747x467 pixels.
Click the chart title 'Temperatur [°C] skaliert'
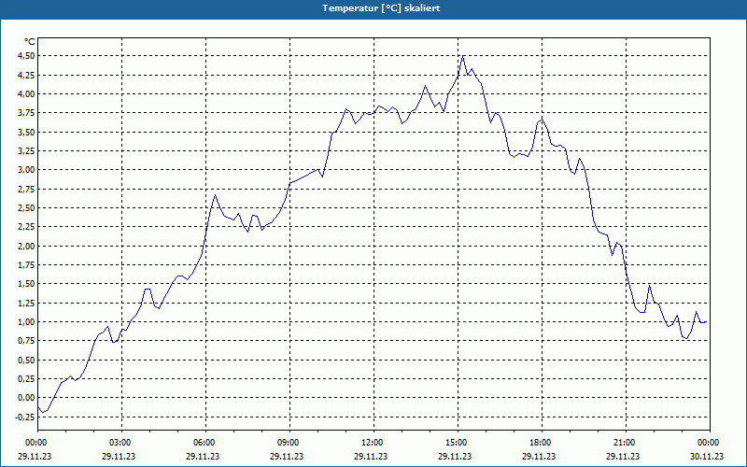point(381,8)
